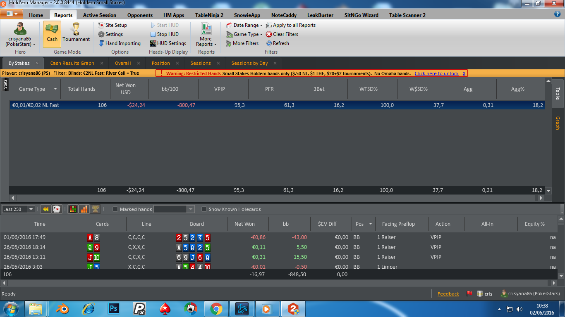This screenshot has height=317, width=565.
Task: Open Hand Importing
Action: coord(120,43)
